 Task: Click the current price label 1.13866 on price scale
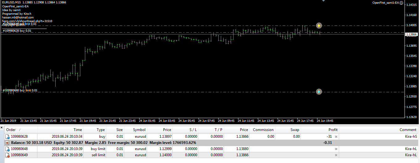[x=412, y=34]
